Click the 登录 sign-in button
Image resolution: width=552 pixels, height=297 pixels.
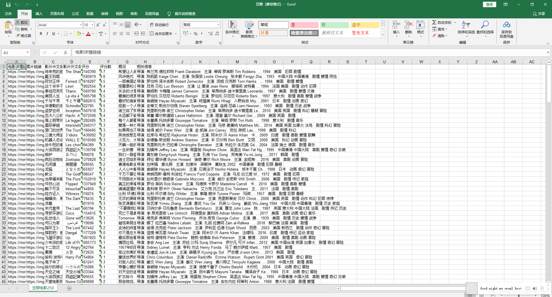pos(490,5)
